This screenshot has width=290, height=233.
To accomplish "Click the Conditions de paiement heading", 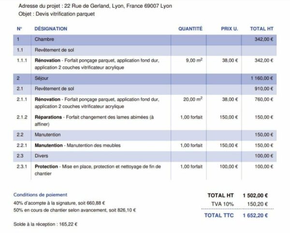I will (40, 195).
